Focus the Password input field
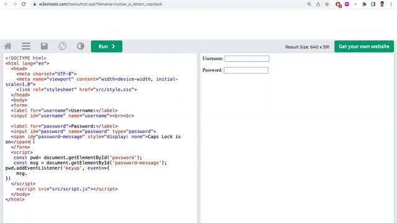The width and height of the screenshot is (397, 223). (x=246, y=70)
